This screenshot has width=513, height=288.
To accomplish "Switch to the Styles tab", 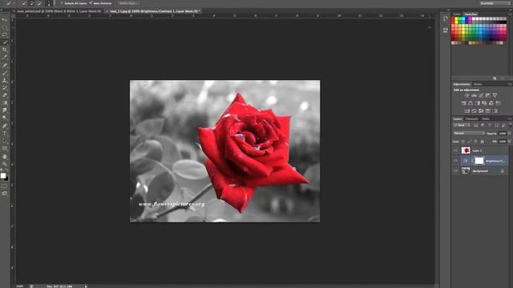I will 479,84.
